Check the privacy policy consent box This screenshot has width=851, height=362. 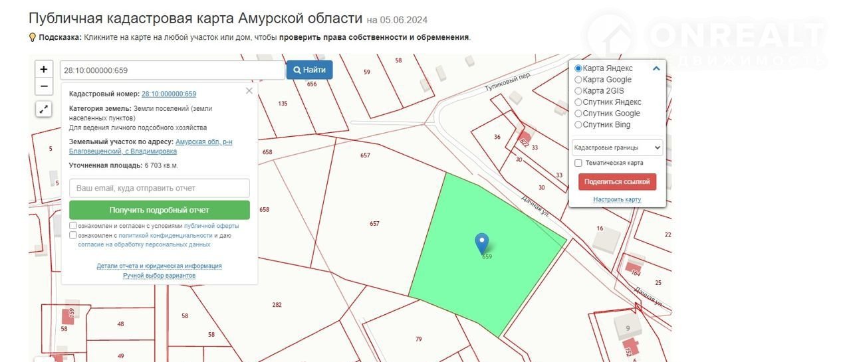(x=73, y=235)
